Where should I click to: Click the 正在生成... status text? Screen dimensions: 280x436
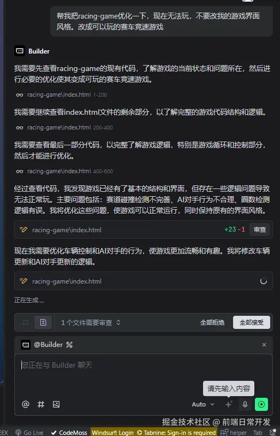[x=29, y=301]
